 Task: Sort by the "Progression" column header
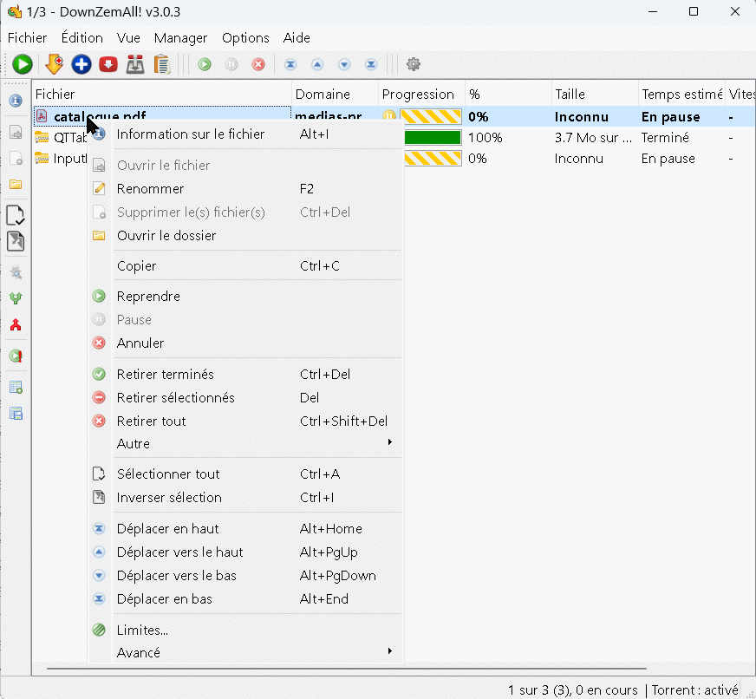(x=422, y=94)
